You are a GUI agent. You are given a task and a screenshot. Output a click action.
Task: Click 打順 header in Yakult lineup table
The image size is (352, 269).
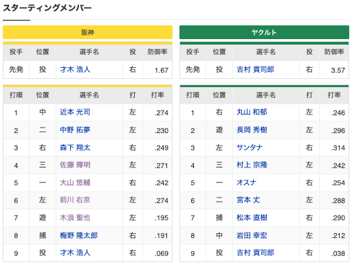(x=192, y=95)
